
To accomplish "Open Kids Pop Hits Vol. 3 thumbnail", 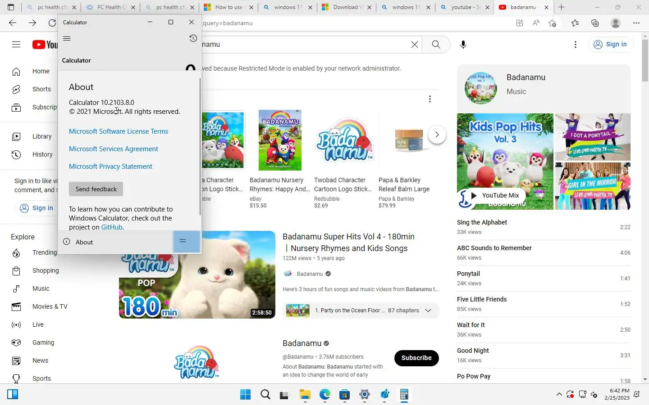I will (505, 161).
